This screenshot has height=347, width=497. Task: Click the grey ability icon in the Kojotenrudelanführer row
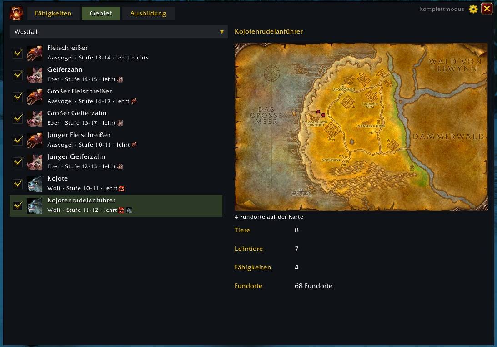click(129, 210)
